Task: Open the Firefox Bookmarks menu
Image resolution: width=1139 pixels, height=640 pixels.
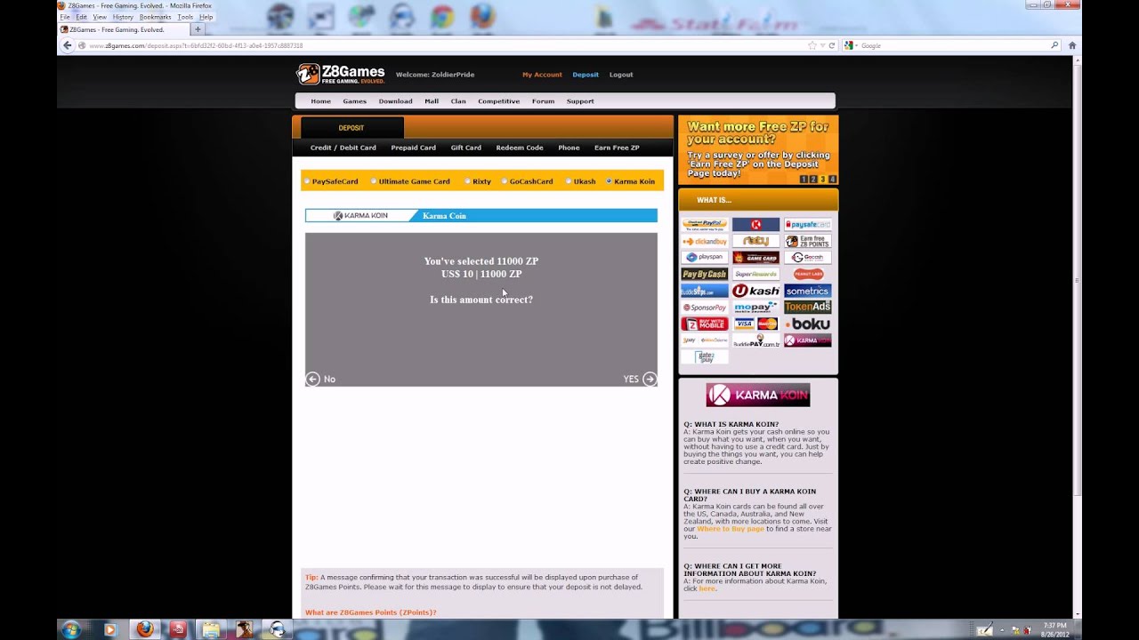Action: point(155,17)
